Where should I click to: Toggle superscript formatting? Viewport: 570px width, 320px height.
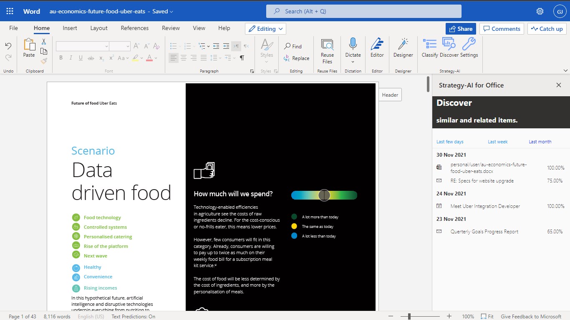[x=111, y=58]
